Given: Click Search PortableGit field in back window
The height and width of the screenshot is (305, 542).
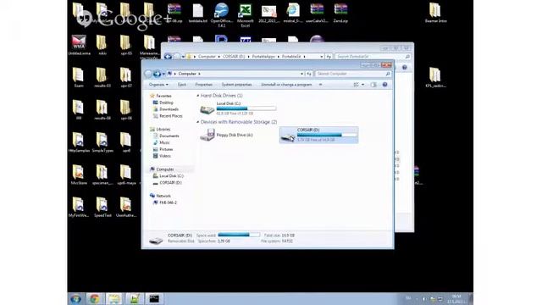Looking at the screenshot, I should point(373,56).
